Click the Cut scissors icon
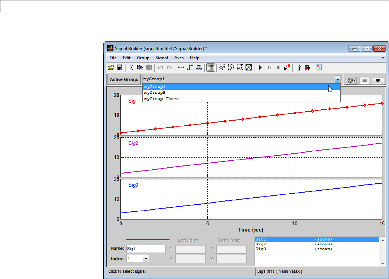Screen dimensions: 389x279 pyautogui.click(x=131, y=68)
